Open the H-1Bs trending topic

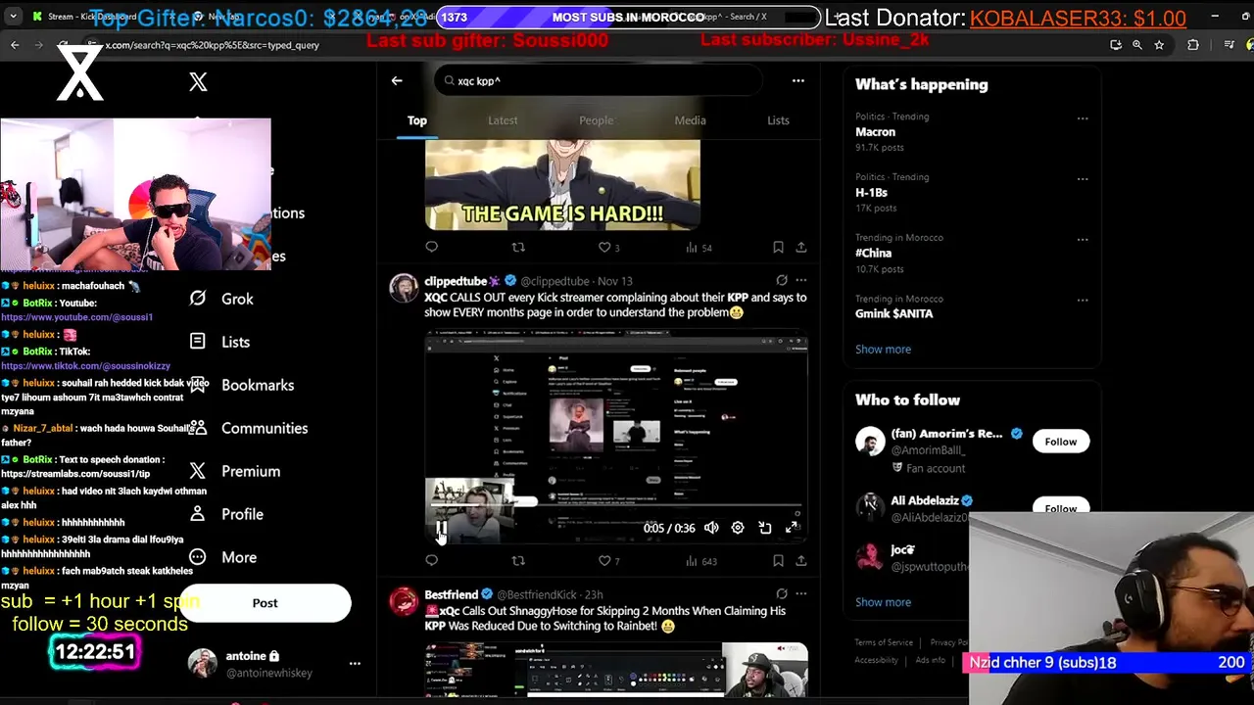tap(871, 193)
